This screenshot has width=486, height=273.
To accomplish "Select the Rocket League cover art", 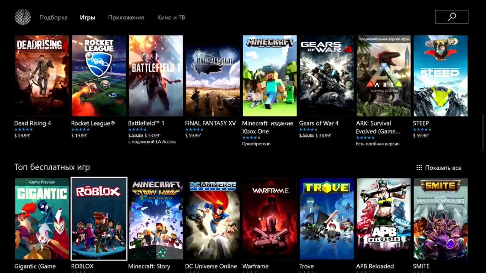I will pyautogui.click(x=99, y=76).
